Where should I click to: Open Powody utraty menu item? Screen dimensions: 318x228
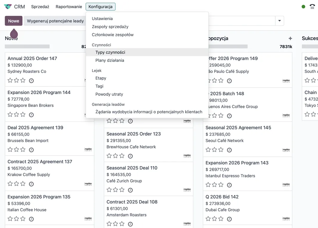point(109,94)
